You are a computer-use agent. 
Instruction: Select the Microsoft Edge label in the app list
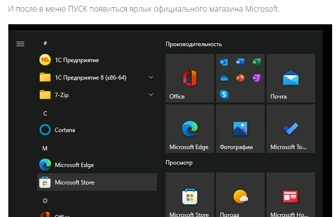(x=74, y=165)
